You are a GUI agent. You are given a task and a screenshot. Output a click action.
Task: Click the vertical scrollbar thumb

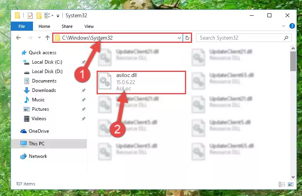click(293, 61)
